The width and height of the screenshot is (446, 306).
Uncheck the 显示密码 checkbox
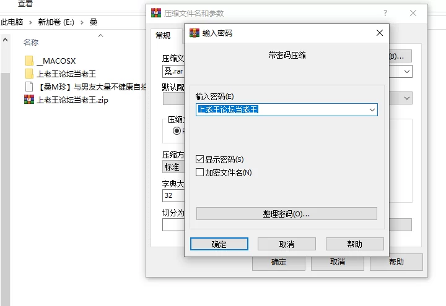coord(200,159)
